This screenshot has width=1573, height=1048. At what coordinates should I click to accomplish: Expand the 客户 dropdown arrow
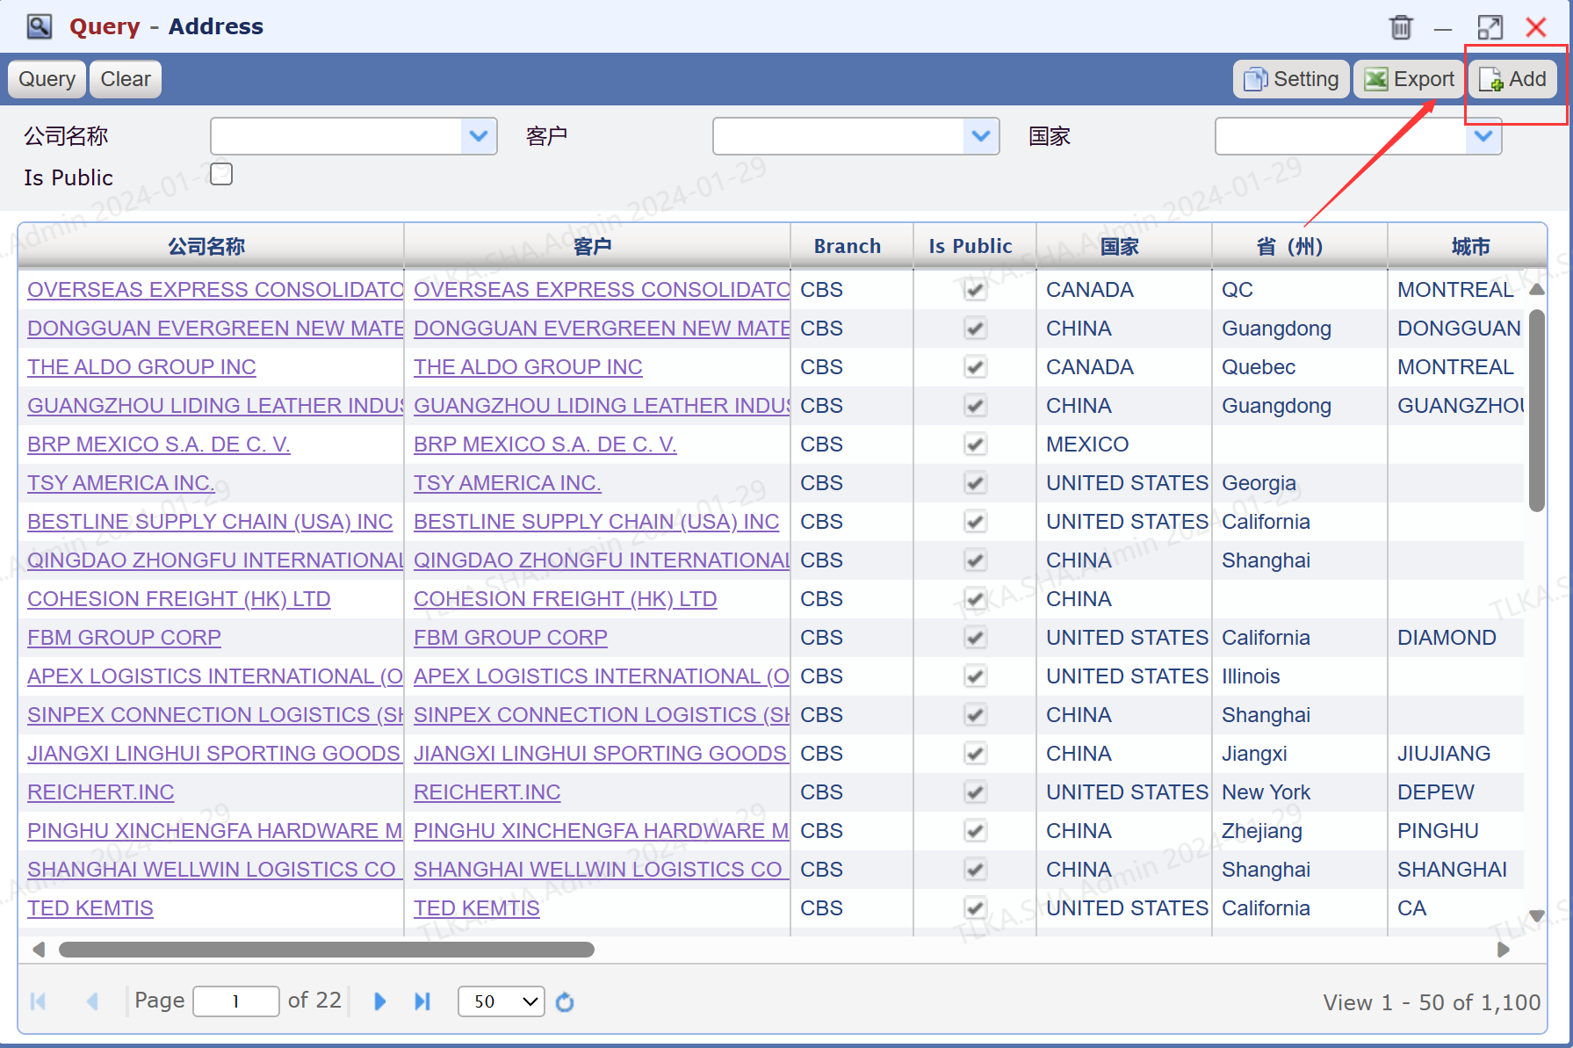point(981,136)
